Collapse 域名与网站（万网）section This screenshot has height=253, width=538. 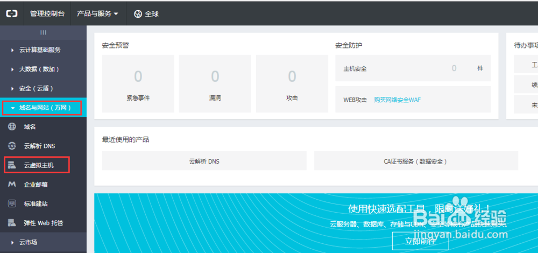(x=43, y=108)
